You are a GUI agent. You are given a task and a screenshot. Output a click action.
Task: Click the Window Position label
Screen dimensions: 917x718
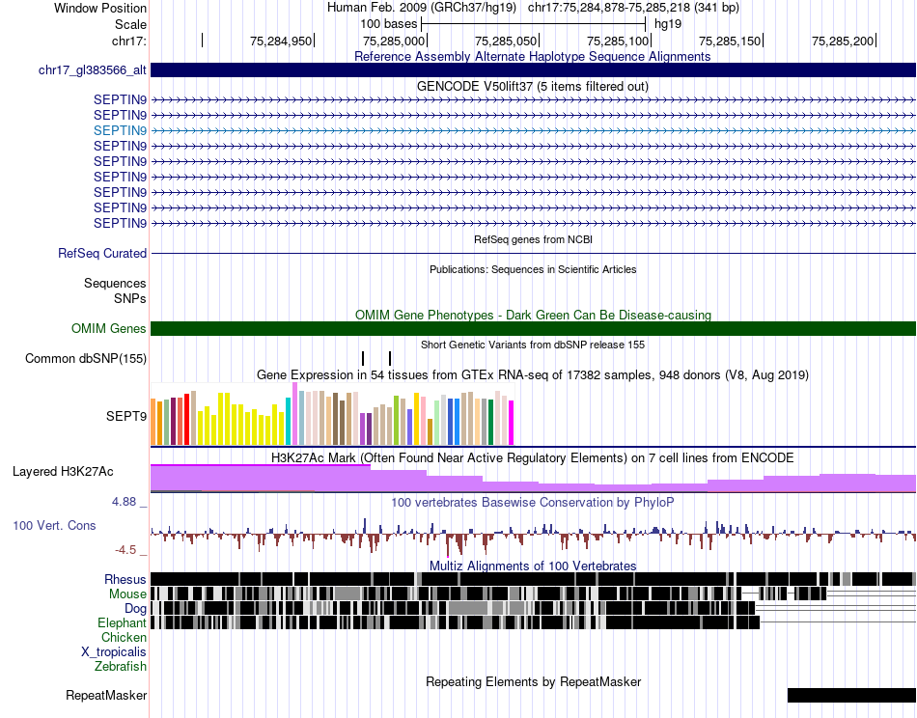[x=100, y=8]
